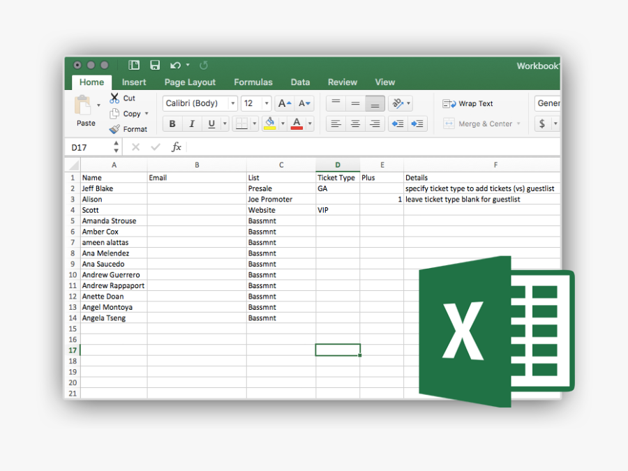Open the View tab

(385, 82)
